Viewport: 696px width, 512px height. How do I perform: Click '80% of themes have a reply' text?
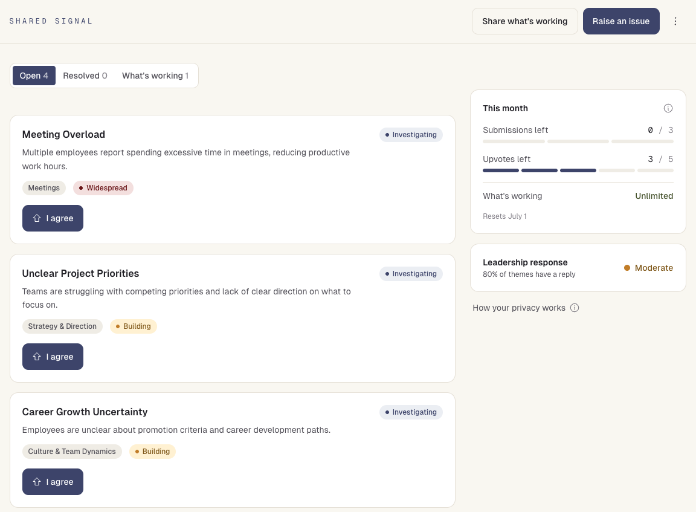[529, 274]
